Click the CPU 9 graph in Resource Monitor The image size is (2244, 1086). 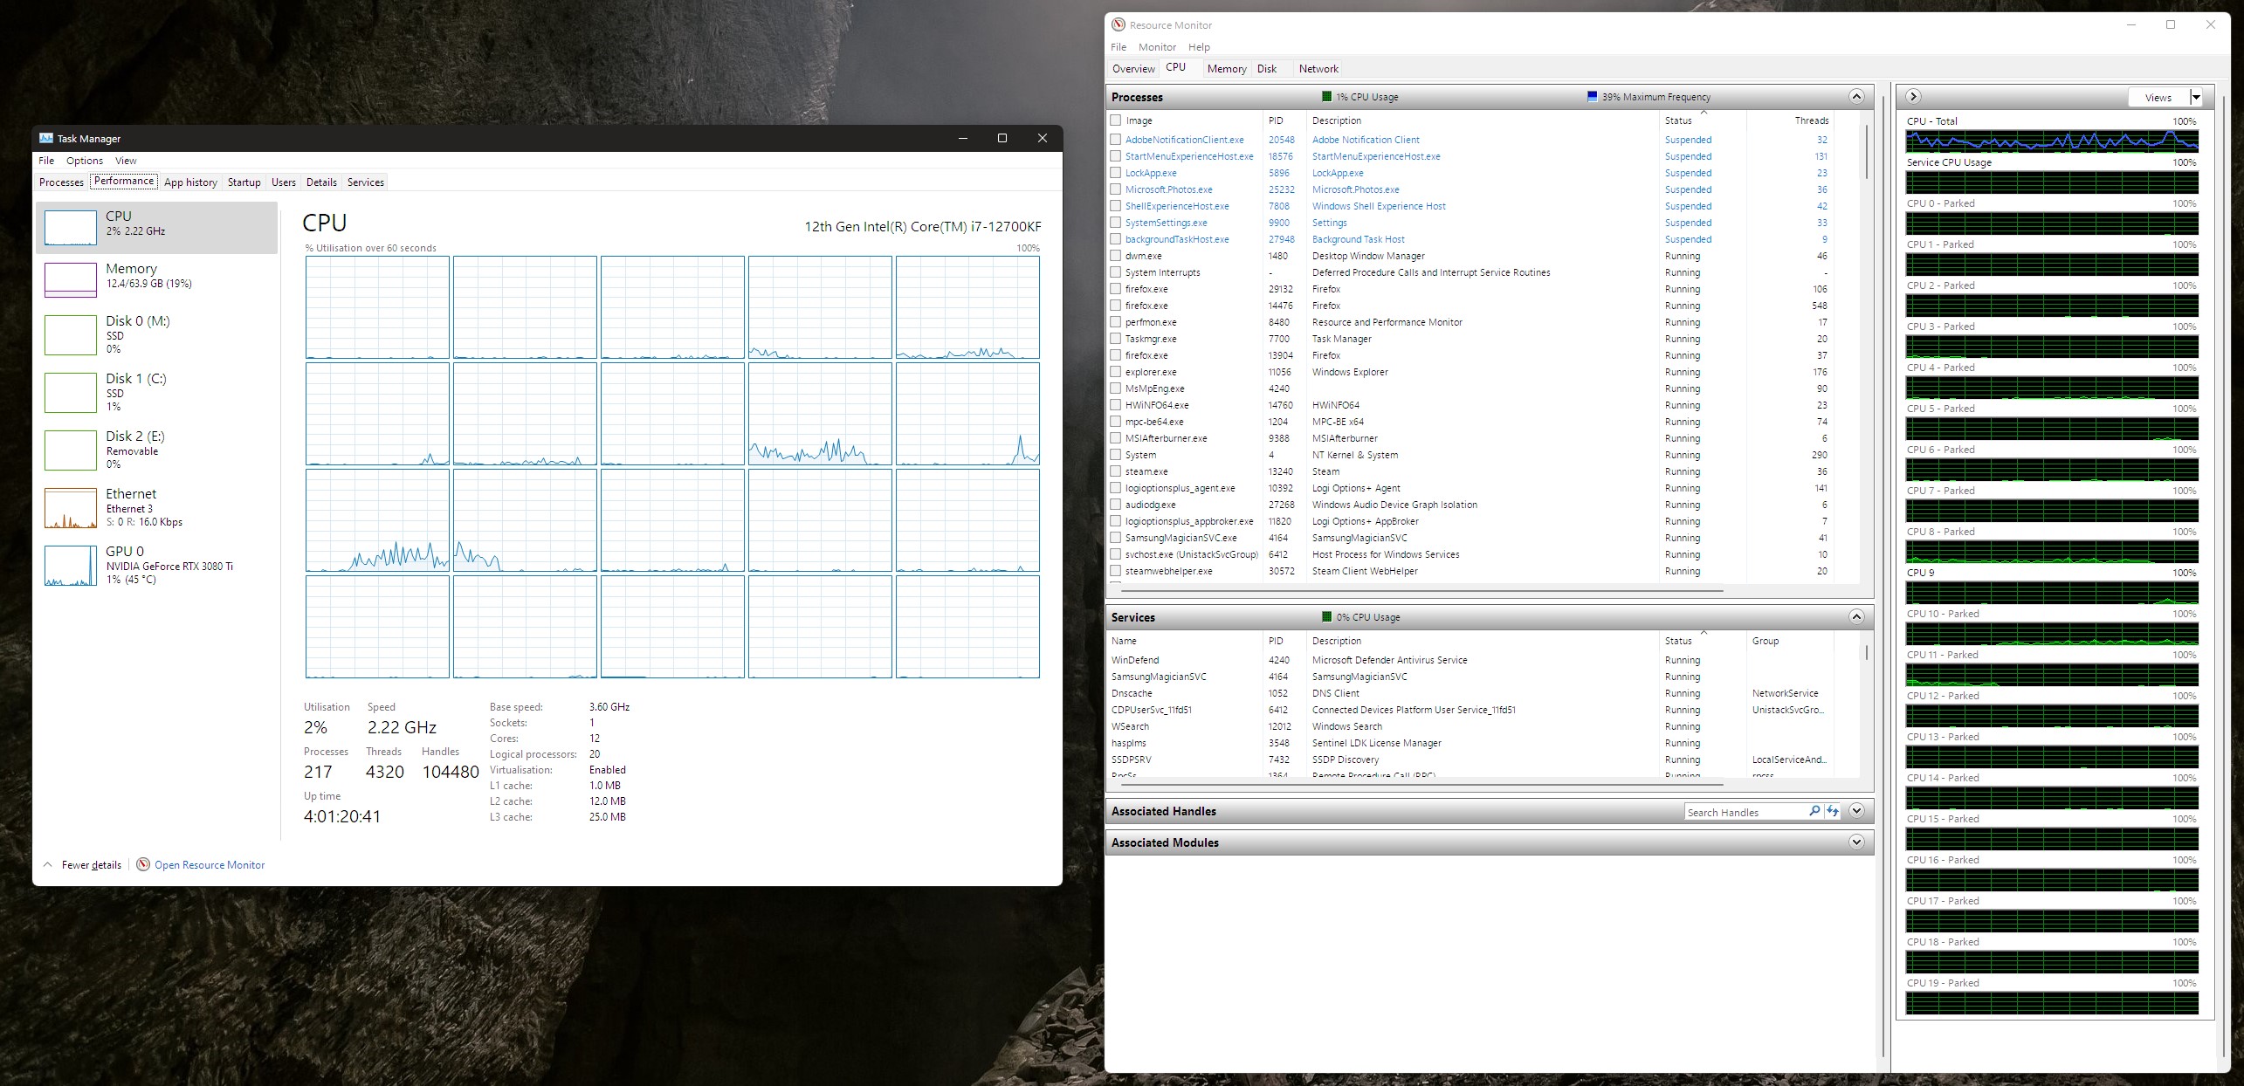pyautogui.click(x=2052, y=593)
